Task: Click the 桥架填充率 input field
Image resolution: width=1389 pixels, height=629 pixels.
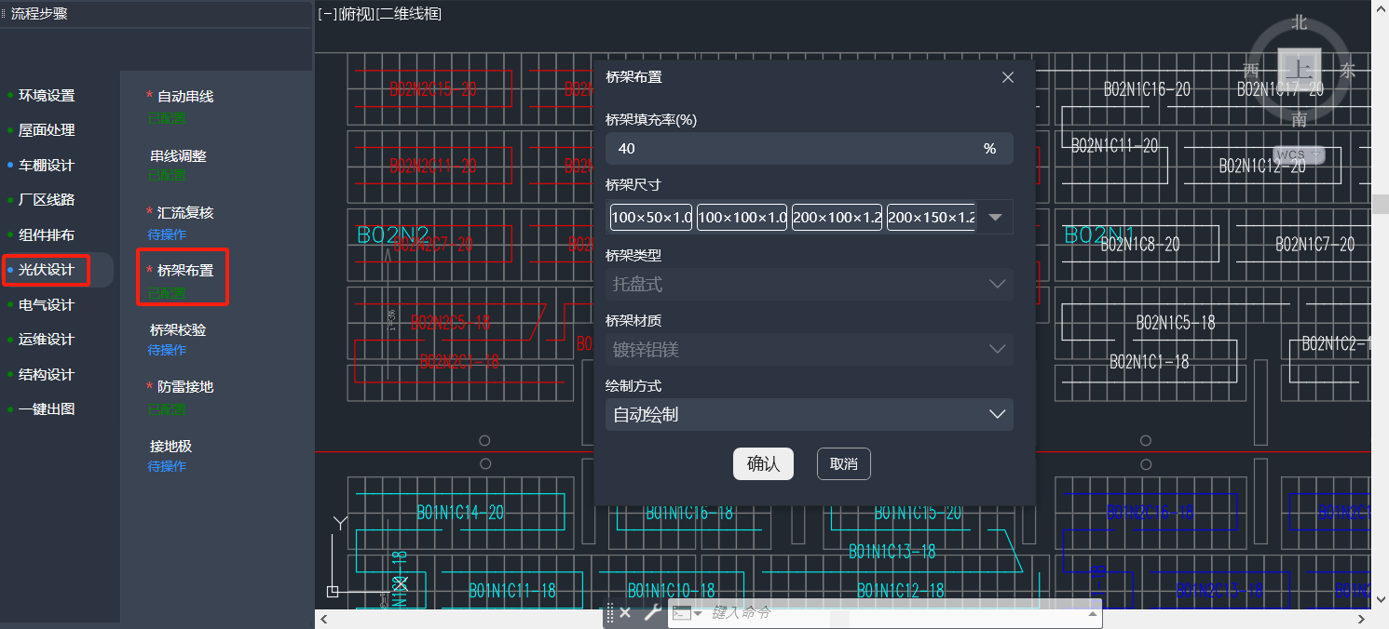Action: (792, 149)
